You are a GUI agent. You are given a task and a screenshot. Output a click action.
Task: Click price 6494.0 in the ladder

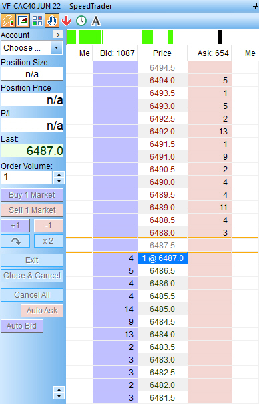[x=162, y=81]
